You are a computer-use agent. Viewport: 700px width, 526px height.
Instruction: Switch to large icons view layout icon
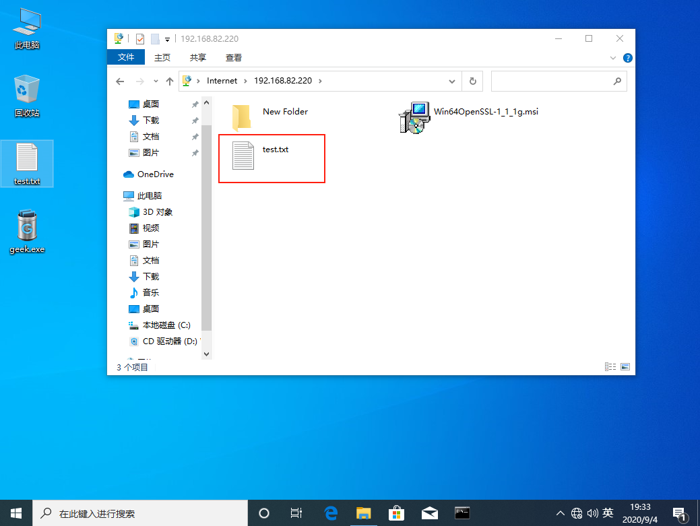click(625, 367)
